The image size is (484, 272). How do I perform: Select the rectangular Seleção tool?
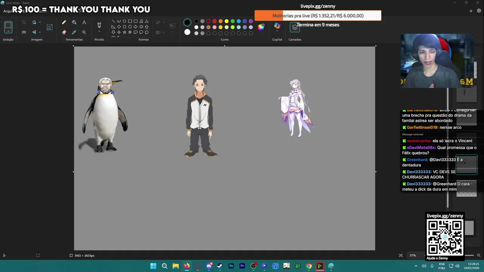[8, 25]
